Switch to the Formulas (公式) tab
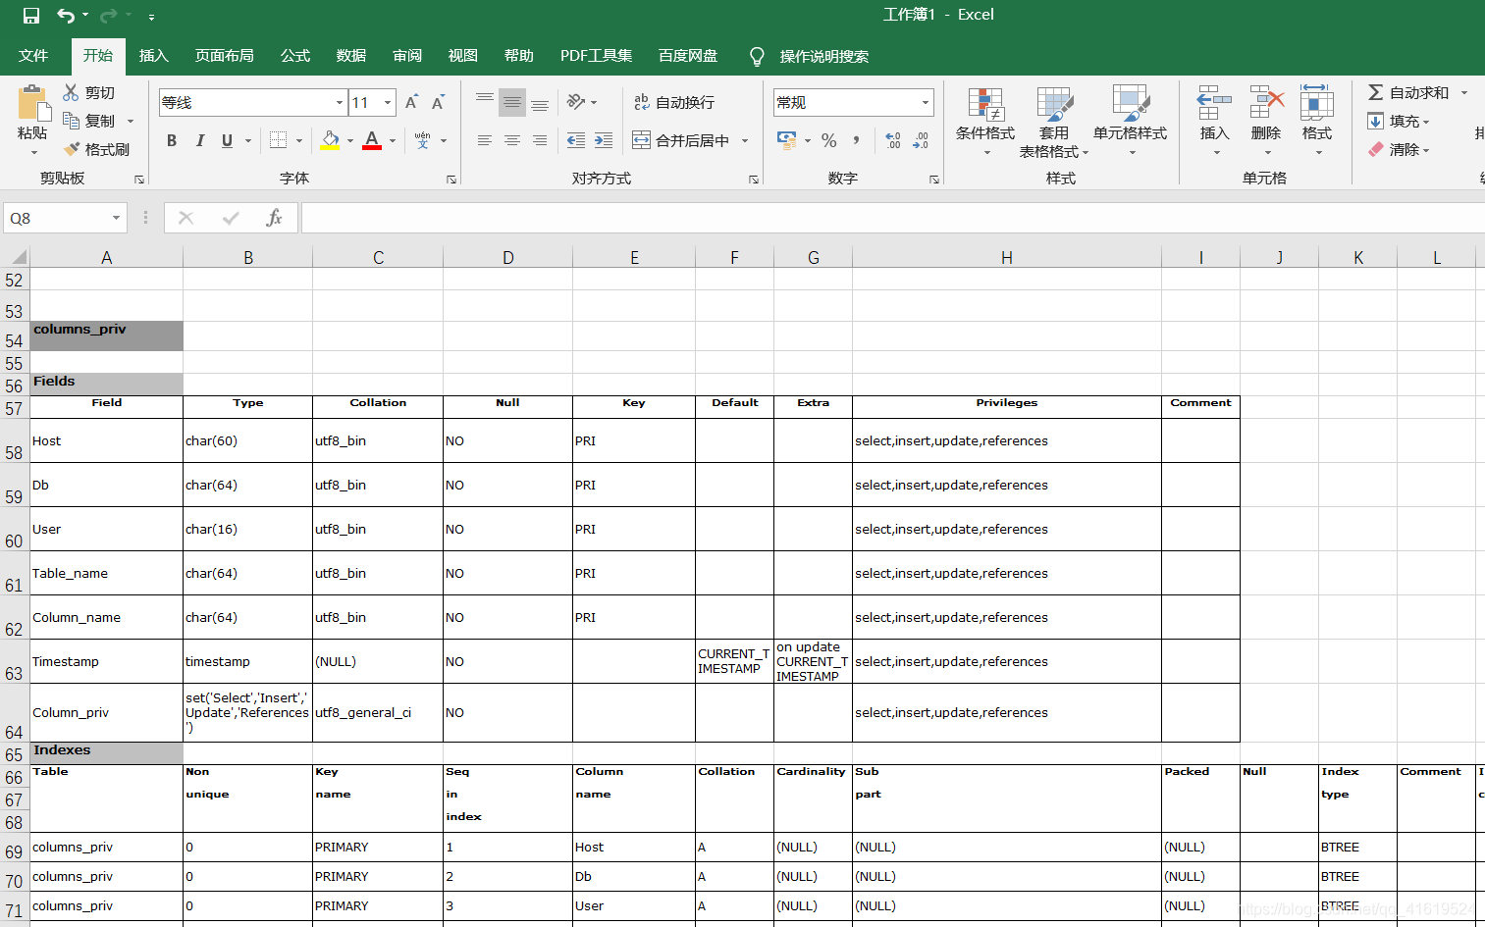The width and height of the screenshot is (1485, 927). 295,56
